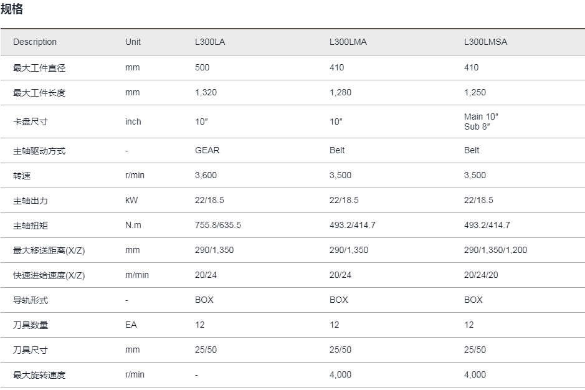Select the 最大工件长度 row label

pyautogui.click(x=39, y=93)
